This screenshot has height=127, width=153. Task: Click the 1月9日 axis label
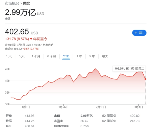[x=26, y=107]
